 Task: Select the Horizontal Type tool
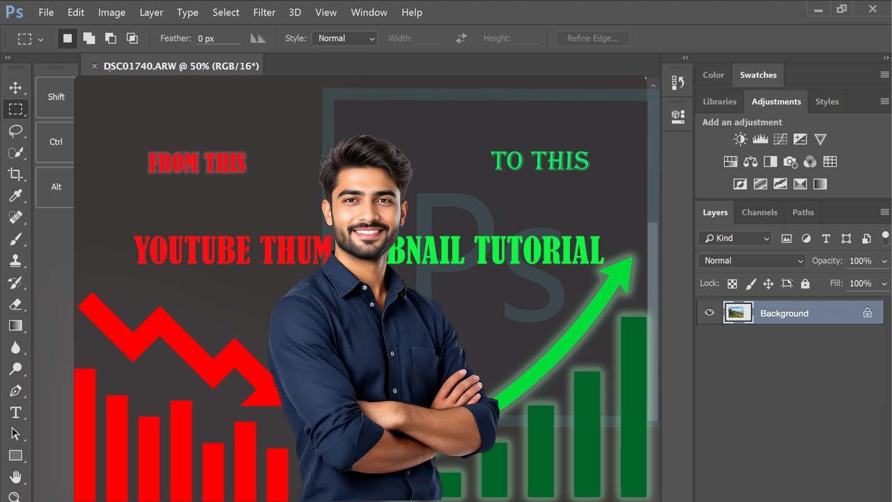(x=15, y=412)
